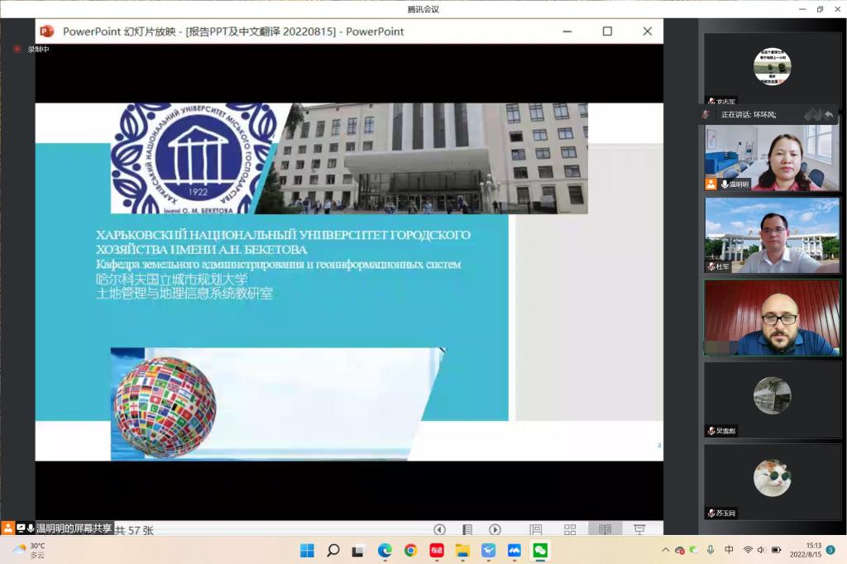Viewport: 847px width, 564px height.
Task: Open Google Chrome from taskbar
Action: click(410, 550)
